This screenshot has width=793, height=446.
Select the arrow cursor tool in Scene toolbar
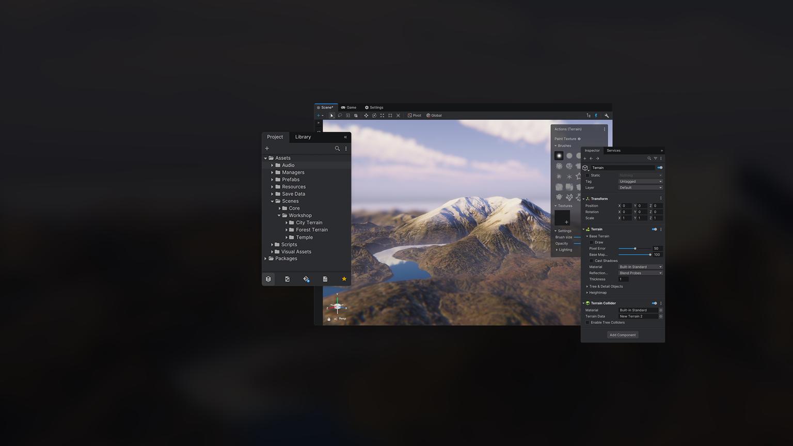coord(331,116)
